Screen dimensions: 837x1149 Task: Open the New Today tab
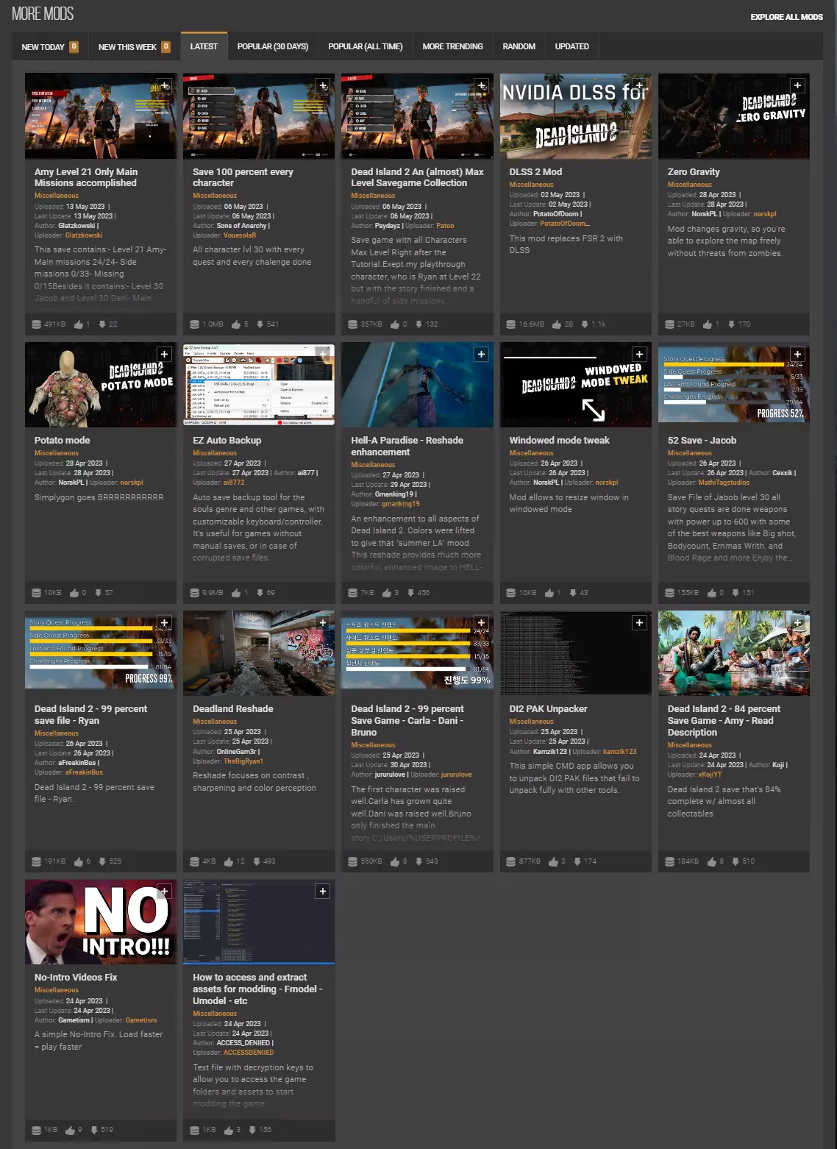tap(50, 46)
